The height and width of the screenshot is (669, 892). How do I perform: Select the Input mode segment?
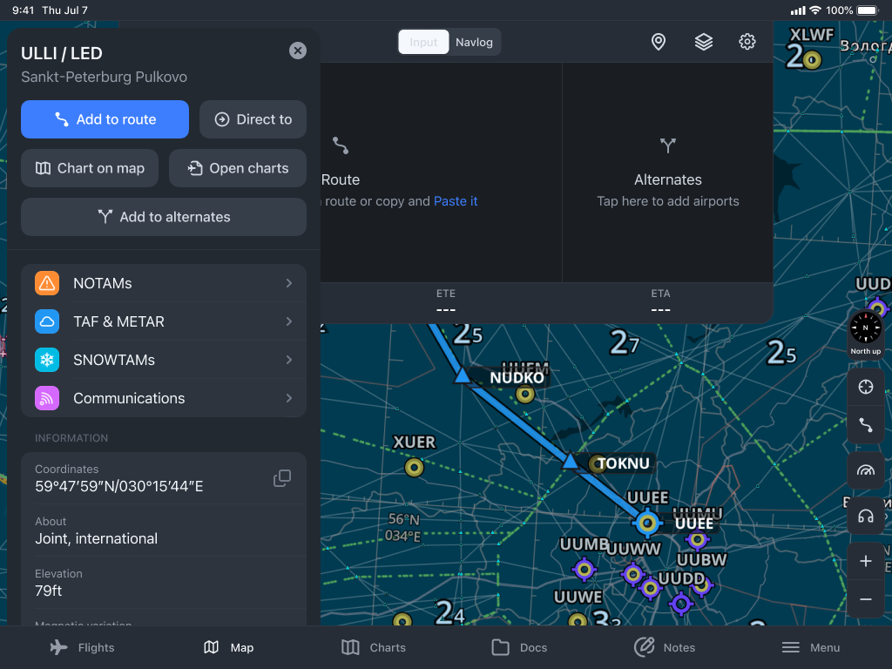click(x=423, y=41)
